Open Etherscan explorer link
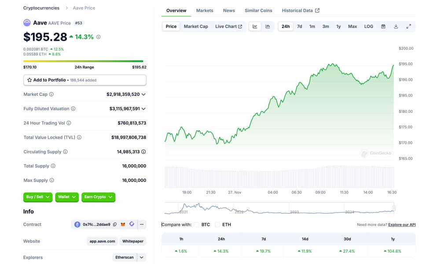 point(124,257)
